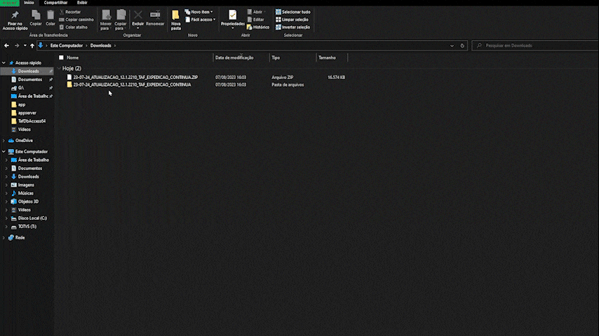The width and height of the screenshot is (599, 336).
Task: Click Editar in the ribbon
Action: (255, 20)
